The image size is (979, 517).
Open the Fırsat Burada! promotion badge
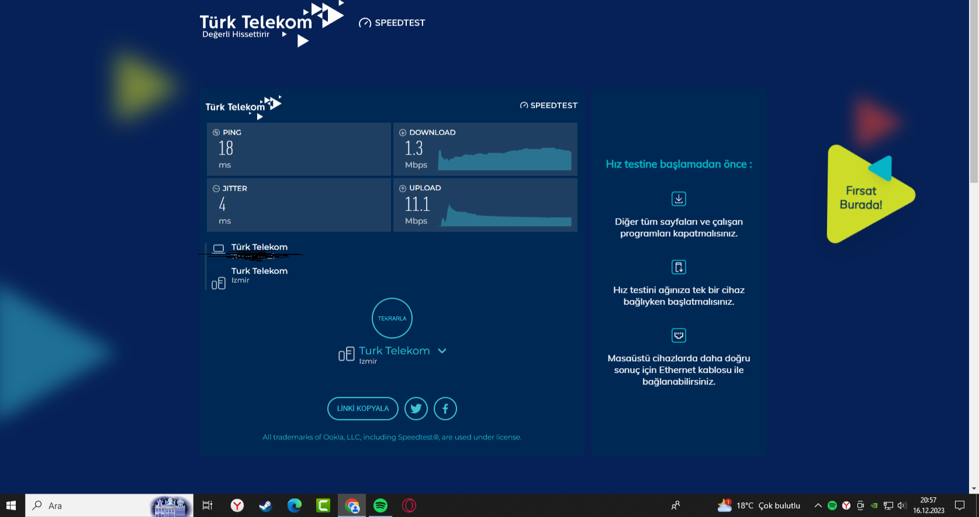(870, 194)
